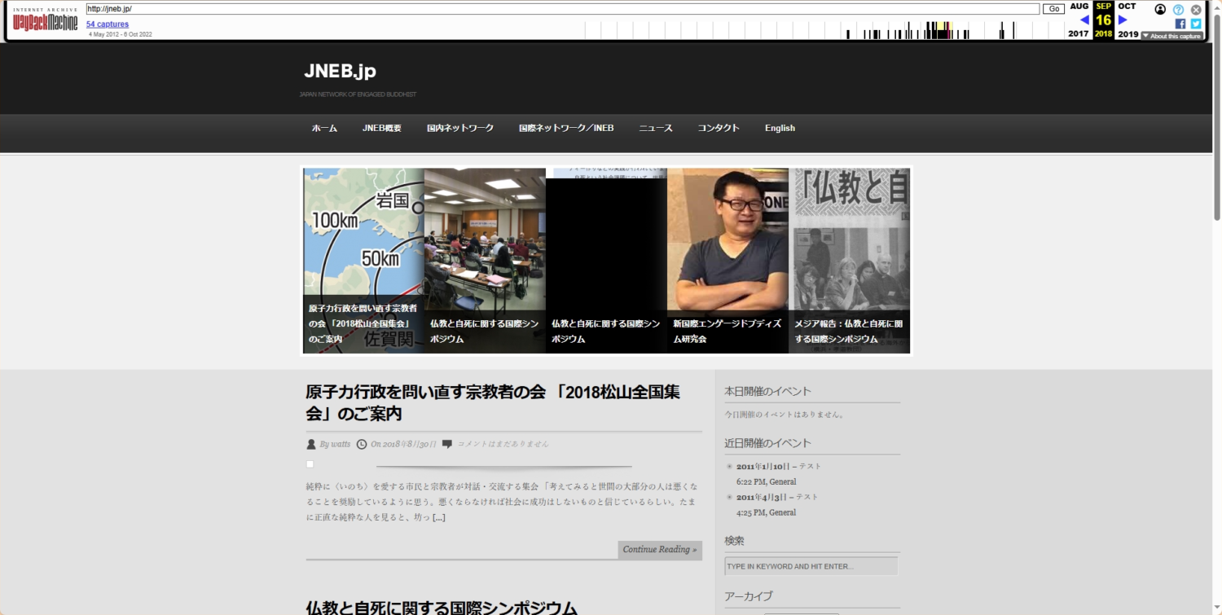Jump to year 2019 captures

click(x=1128, y=34)
